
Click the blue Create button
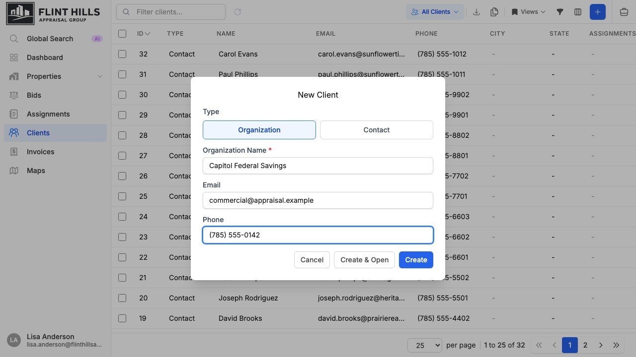pos(416,260)
